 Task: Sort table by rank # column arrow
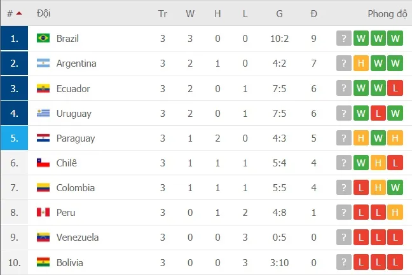click(19, 13)
